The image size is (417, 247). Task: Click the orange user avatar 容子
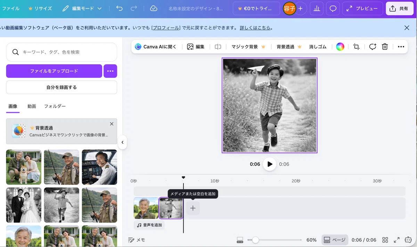(x=289, y=8)
